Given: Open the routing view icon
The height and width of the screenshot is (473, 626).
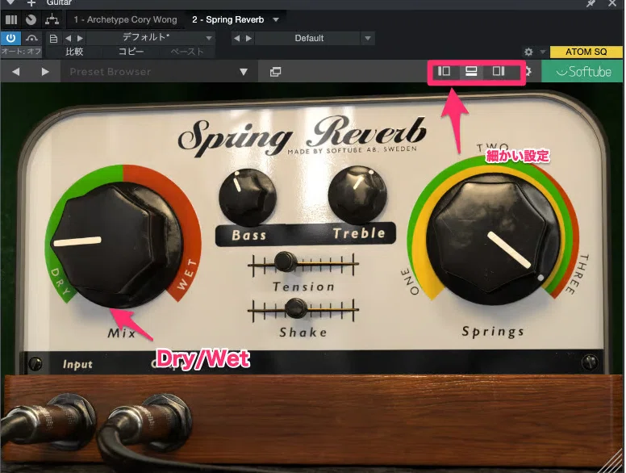Looking at the screenshot, I should pyautogui.click(x=52, y=19).
